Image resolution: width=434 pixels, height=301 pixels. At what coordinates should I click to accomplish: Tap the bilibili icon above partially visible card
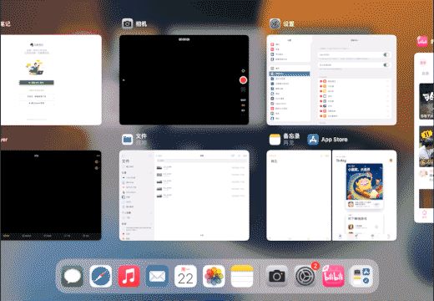click(422, 42)
